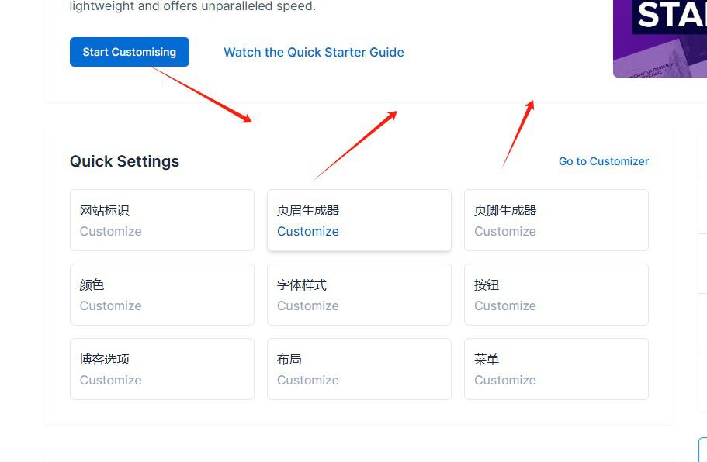Select the 按钮 card title
This screenshot has width=707, height=462.
click(x=487, y=284)
